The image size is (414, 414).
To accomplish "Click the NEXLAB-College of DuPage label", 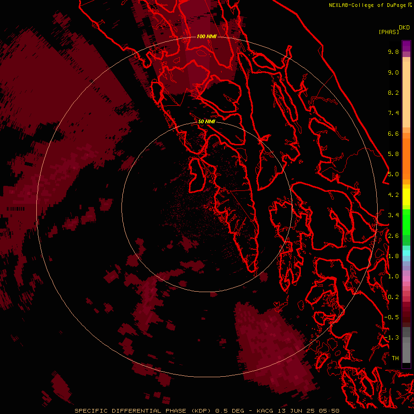I will click(370, 5).
